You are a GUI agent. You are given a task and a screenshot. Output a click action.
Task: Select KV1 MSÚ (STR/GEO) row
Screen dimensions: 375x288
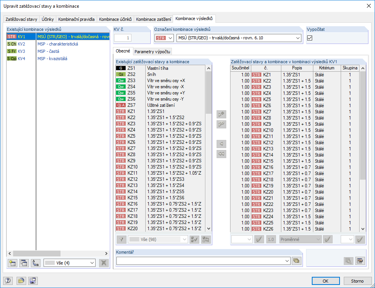coord(58,37)
